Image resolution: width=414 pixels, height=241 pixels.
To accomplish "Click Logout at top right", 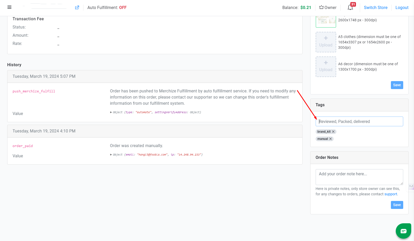I will click(402, 8).
